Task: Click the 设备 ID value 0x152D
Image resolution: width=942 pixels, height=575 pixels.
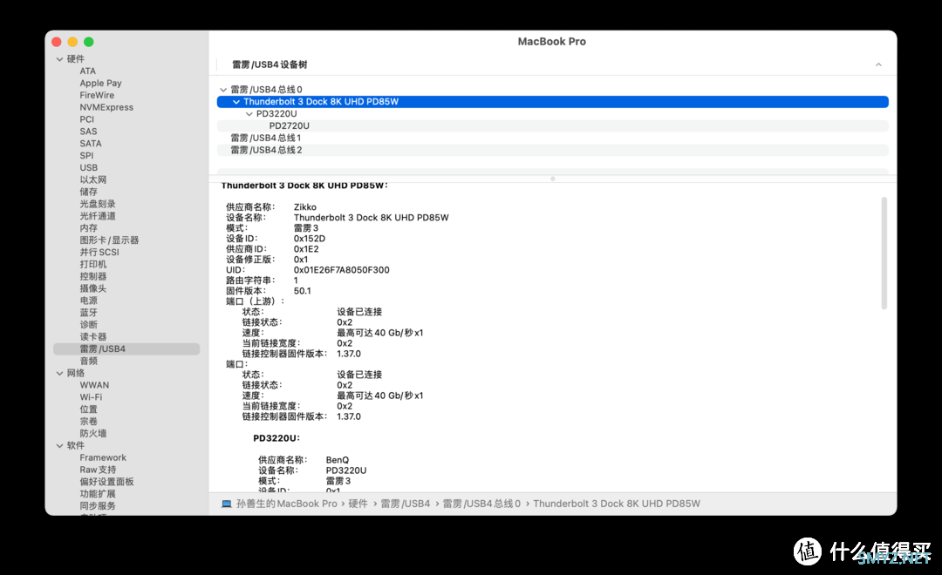Action: tap(310, 239)
